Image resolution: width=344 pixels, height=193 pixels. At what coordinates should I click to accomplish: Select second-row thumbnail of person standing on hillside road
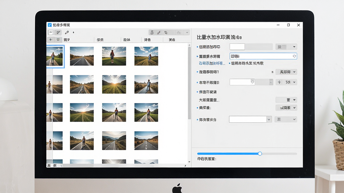tap(146, 84)
